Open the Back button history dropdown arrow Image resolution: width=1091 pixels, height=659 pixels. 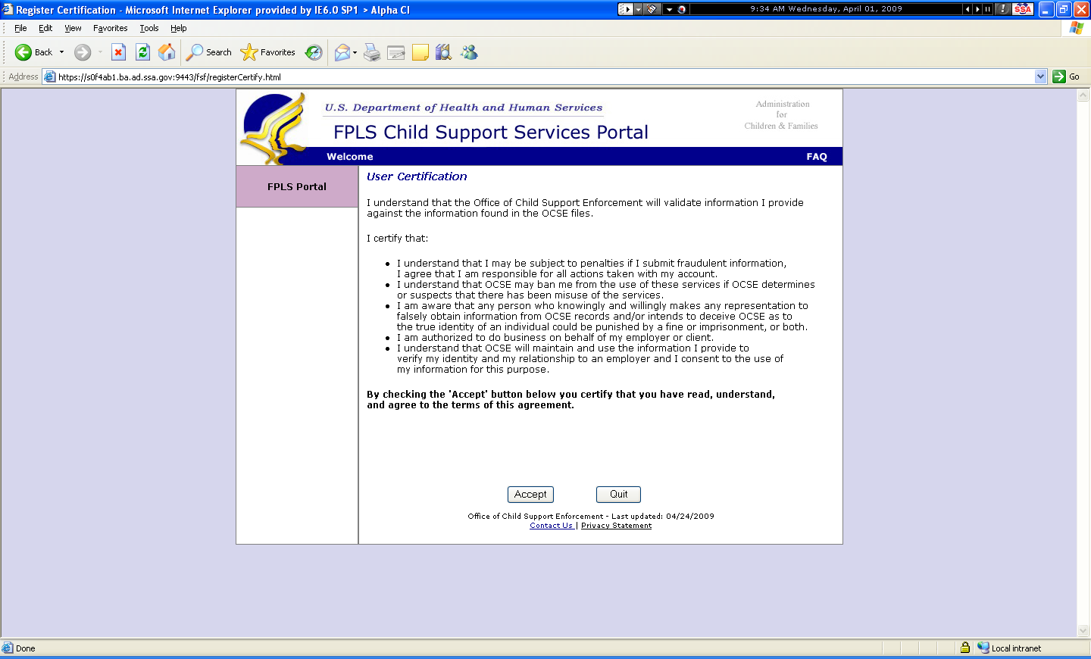pos(62,52)
